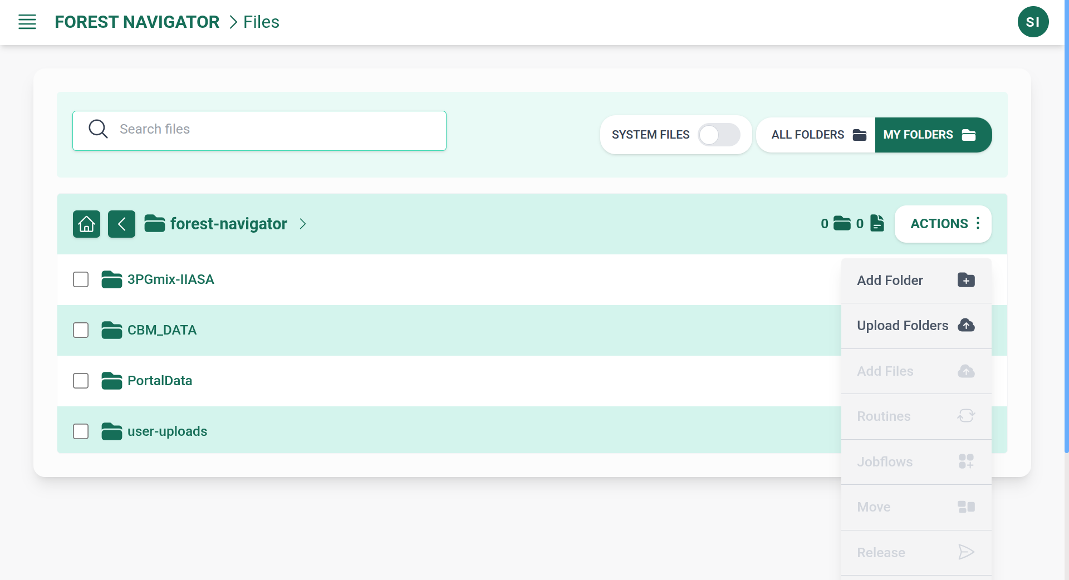
Task: Check the 3PGmix-IIASA folder checkbox
Action: point(81,279)
